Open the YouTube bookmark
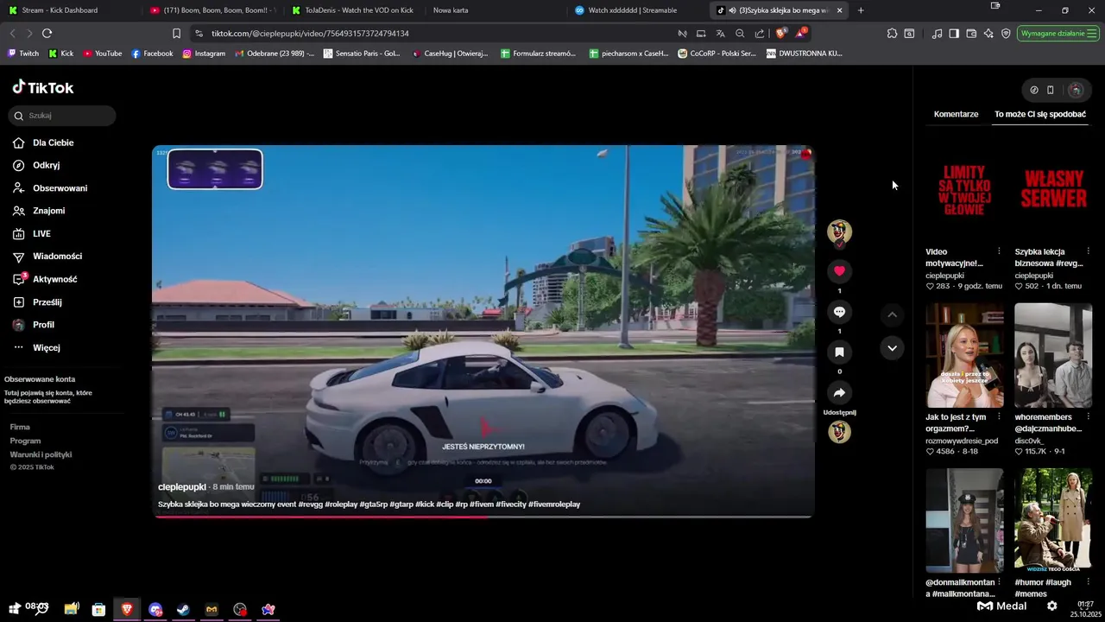This screenshot has height=622, width=1105. coord(103,54)
